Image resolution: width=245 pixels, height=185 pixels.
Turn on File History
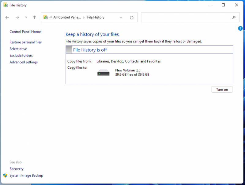(x=222, y=90)
